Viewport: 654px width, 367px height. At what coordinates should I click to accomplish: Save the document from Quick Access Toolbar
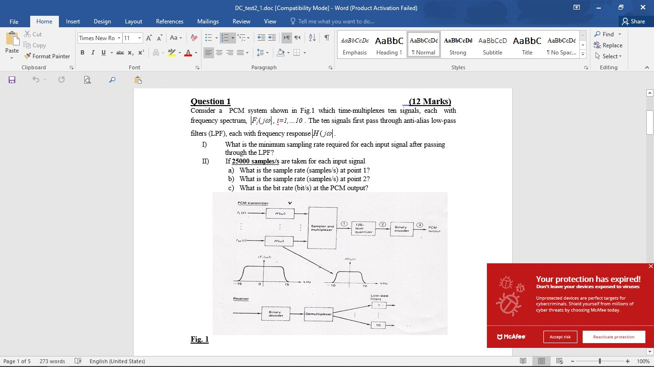coord(11,80)
